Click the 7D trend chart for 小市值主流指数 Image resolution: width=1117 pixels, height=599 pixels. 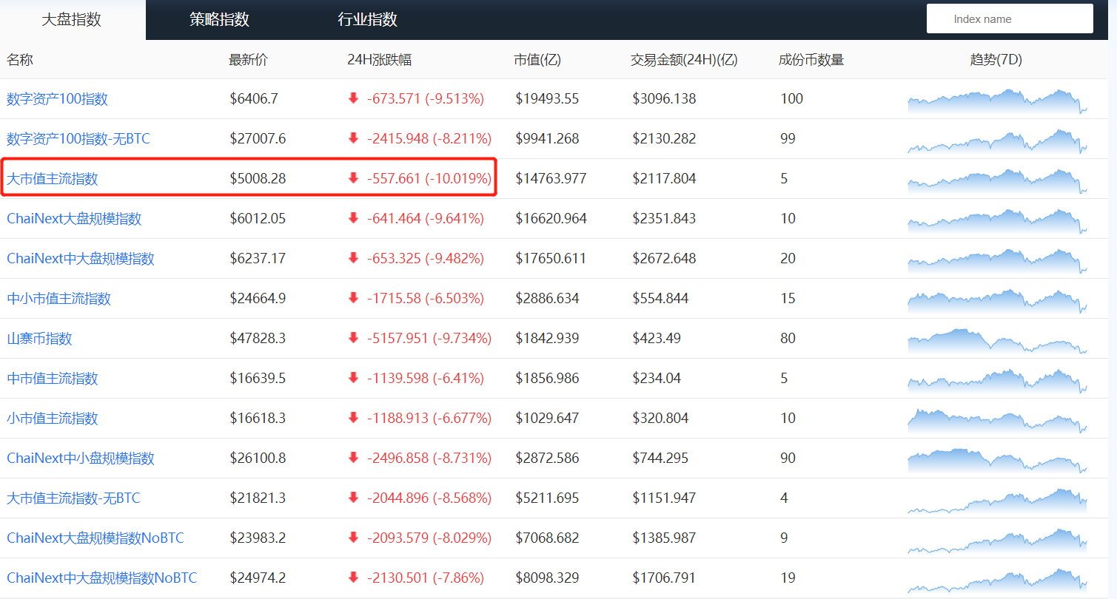click(x=998, y=421)
